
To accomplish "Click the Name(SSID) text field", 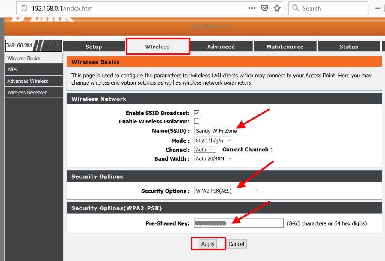I will (230, 131).
